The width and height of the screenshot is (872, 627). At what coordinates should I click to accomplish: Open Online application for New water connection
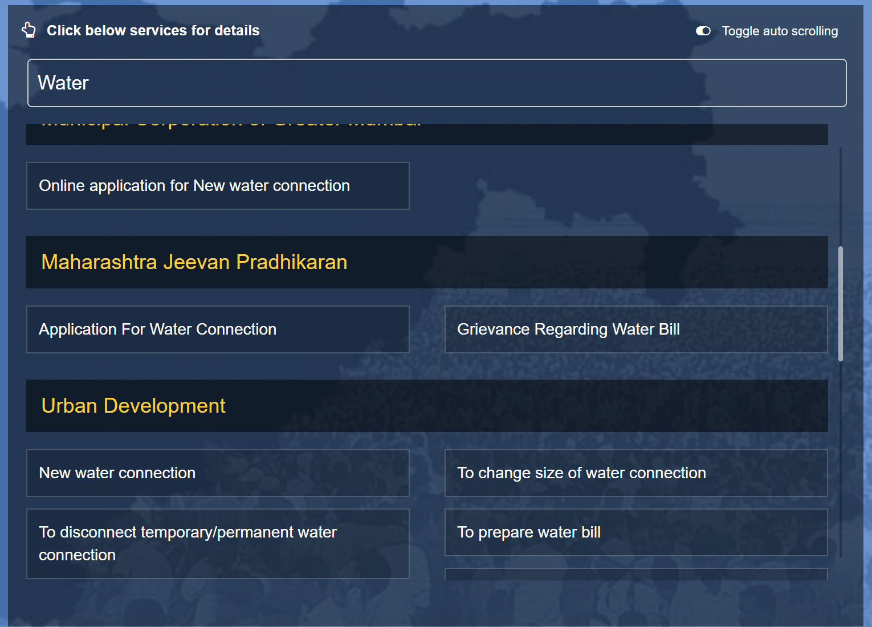coord(218,186)
